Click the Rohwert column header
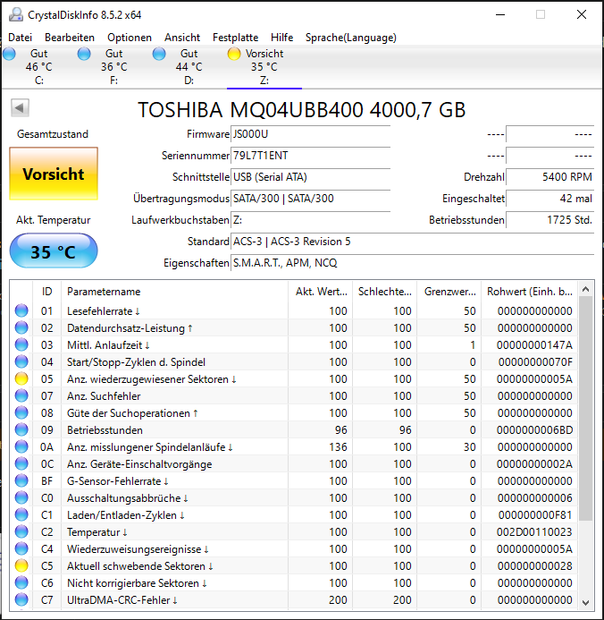Viewport: 604px width, 620px height. tap(529, 292)
